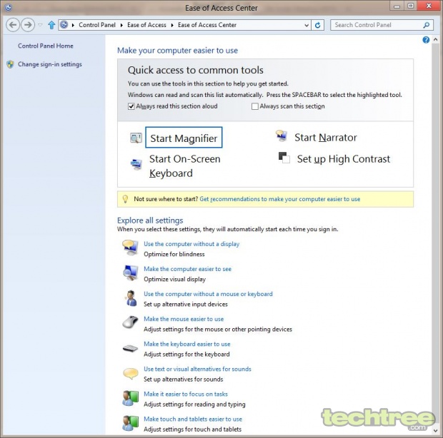Open Help with the question mark icon
443x438 pixels.
(x=426, y=40)
